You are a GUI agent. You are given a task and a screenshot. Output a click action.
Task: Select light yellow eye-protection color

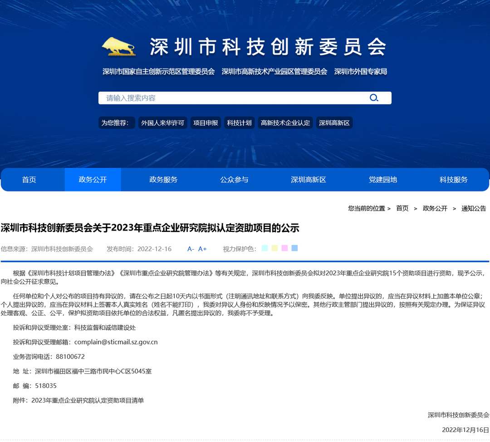tap(274, 248)
